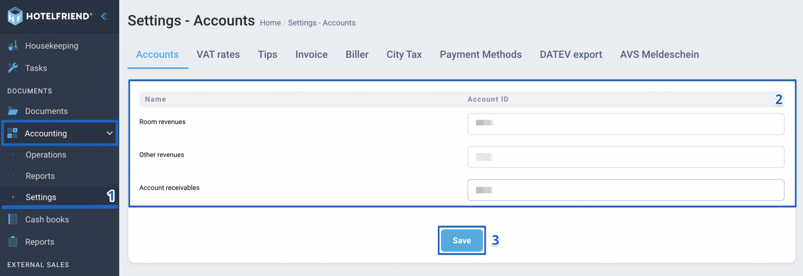Collapse the Accounting menu chevron
The width and height of the screenshot is (803, 276).
click(x=110, y=134)
